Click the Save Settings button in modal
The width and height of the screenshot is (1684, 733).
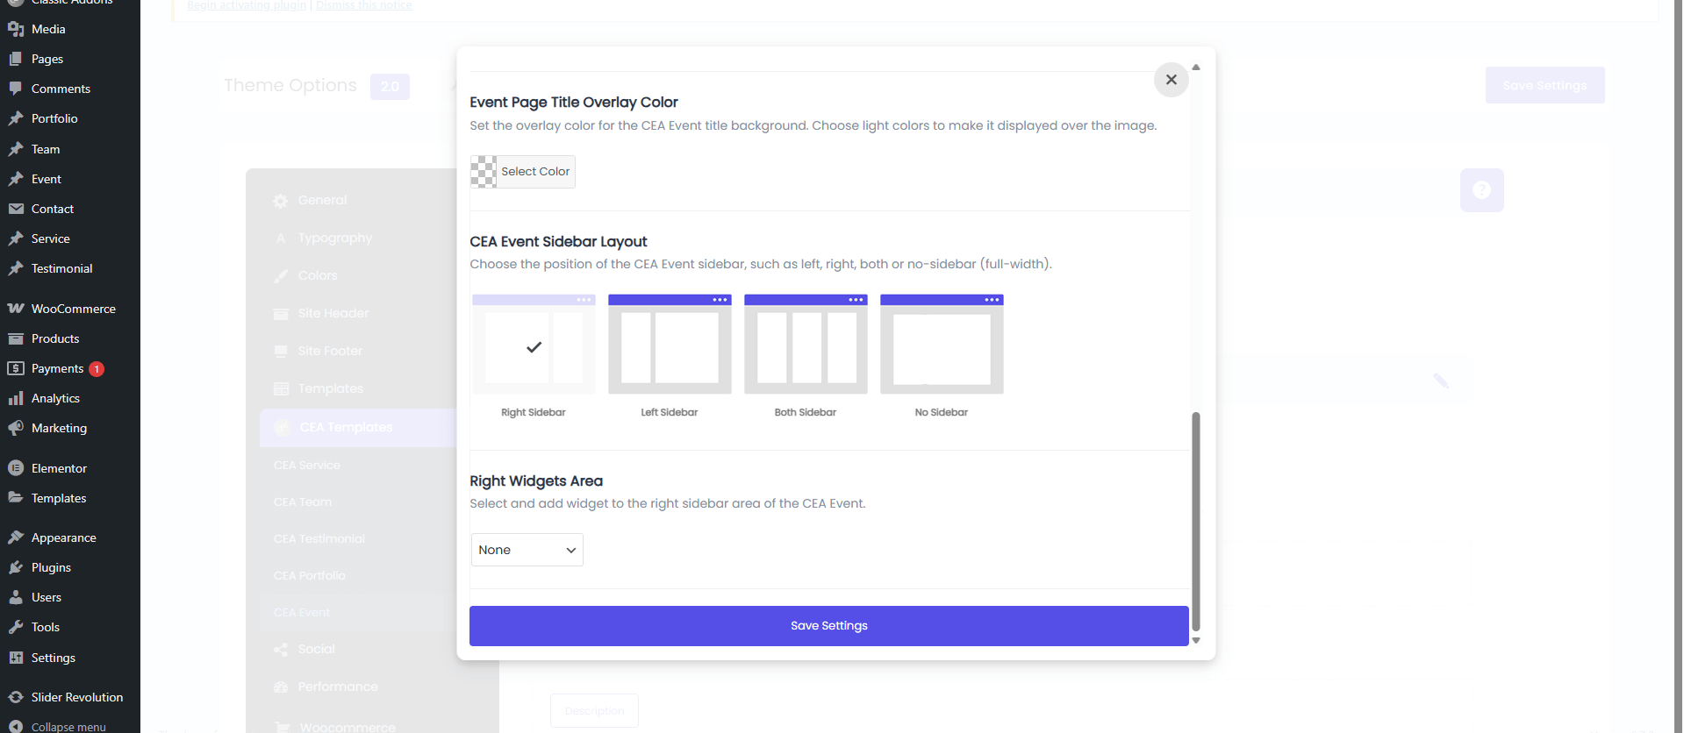tap(828, 626)
